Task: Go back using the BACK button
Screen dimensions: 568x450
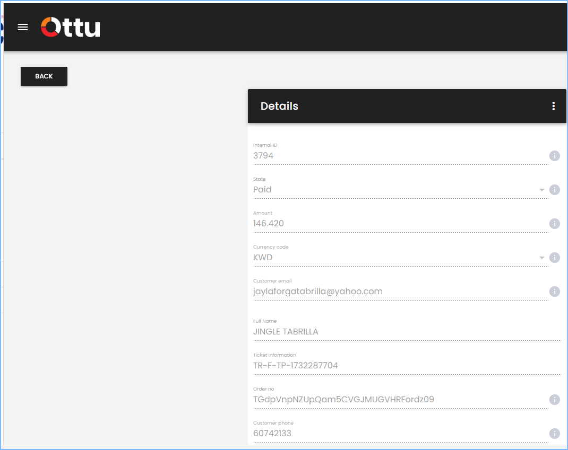Action: click(44, 76)
